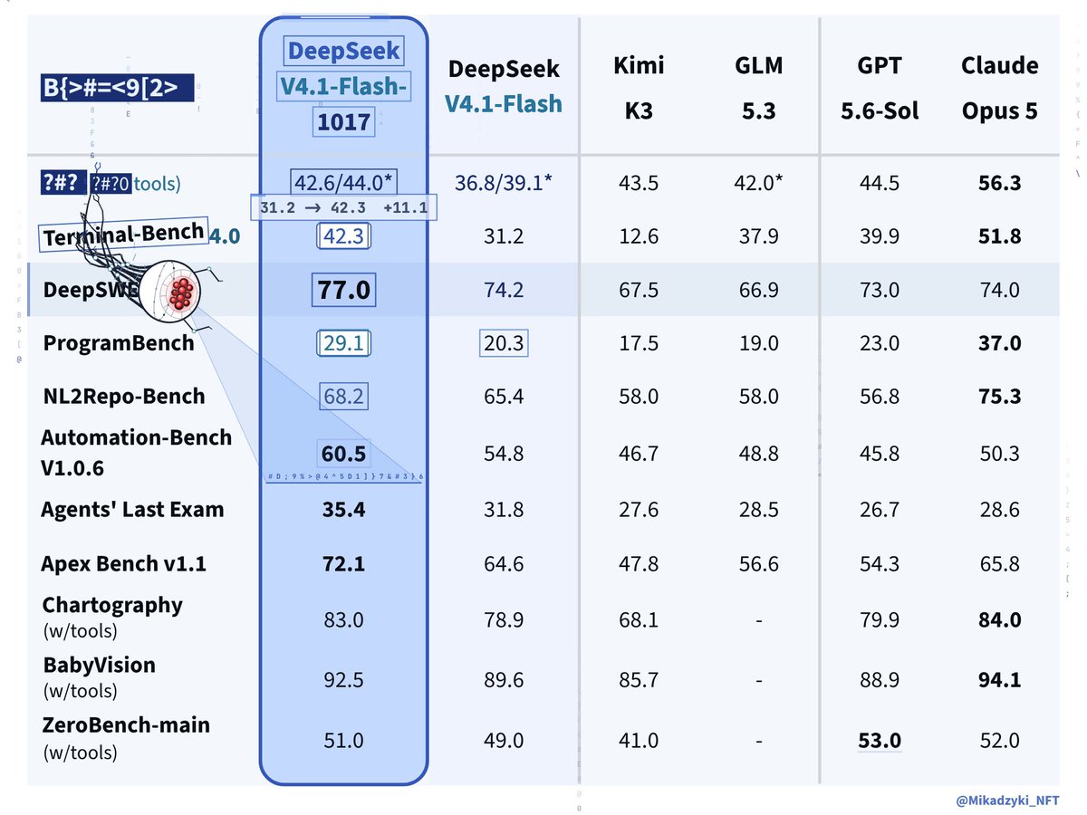Click the bold 72.1 Apex Bench score

(x=343, y=564)
